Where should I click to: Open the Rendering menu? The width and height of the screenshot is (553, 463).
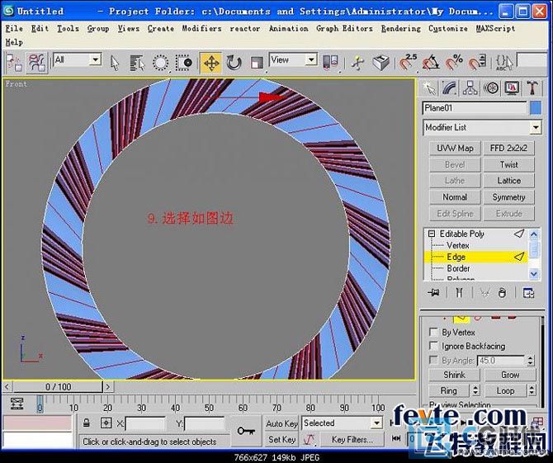pos(400,29)
